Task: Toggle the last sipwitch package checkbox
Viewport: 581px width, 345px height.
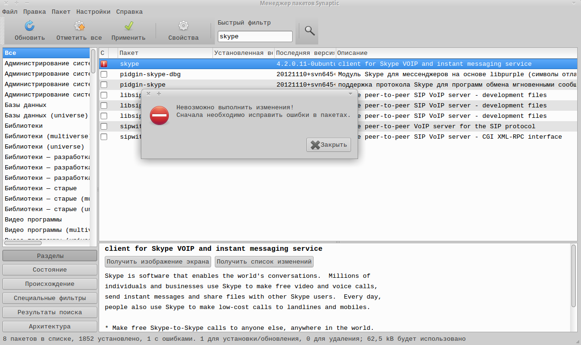Action: point(104,137)
